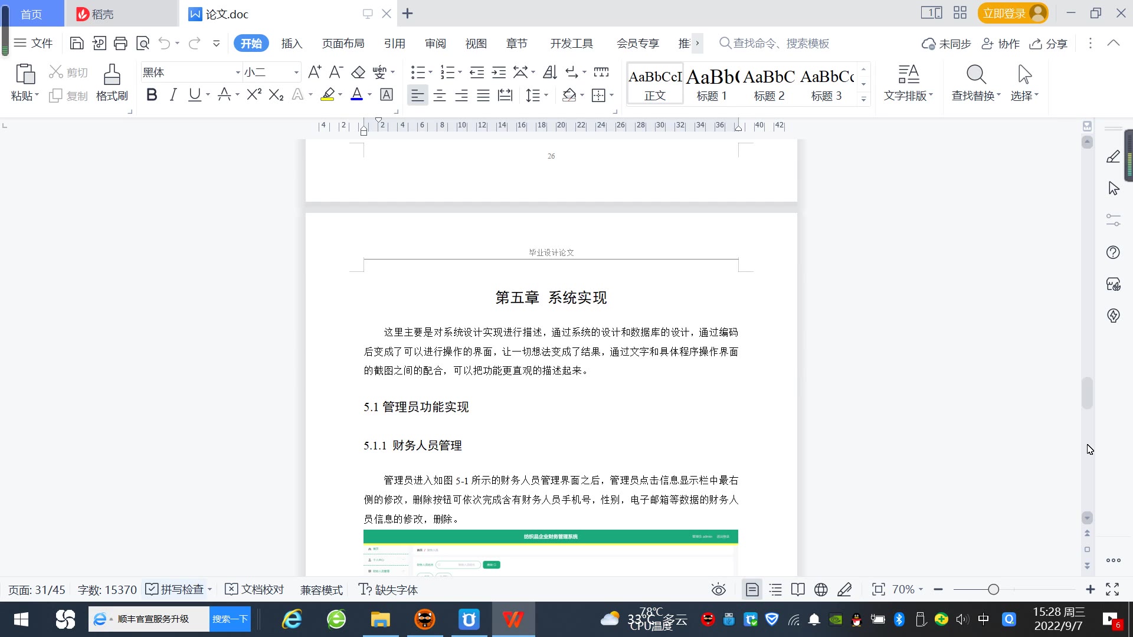The image size is (1133, 637).
Task: Open the 审阅 Review tab
Action: [x=435, y=43]
